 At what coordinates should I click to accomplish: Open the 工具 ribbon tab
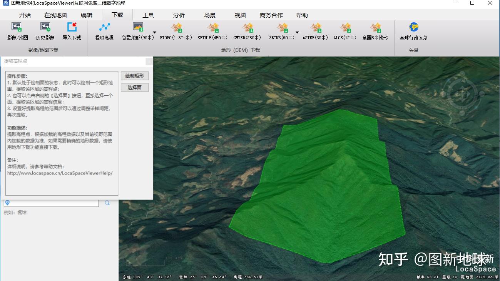point(148,15)
